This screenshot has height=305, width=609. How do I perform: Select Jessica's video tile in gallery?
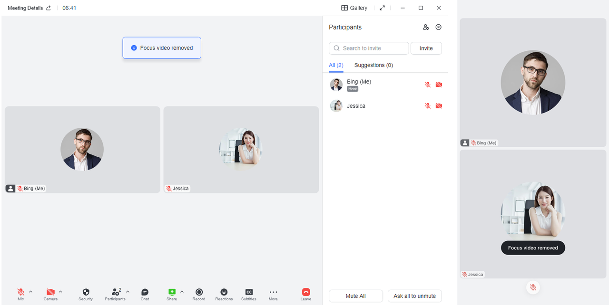click(x=241, y=150)
